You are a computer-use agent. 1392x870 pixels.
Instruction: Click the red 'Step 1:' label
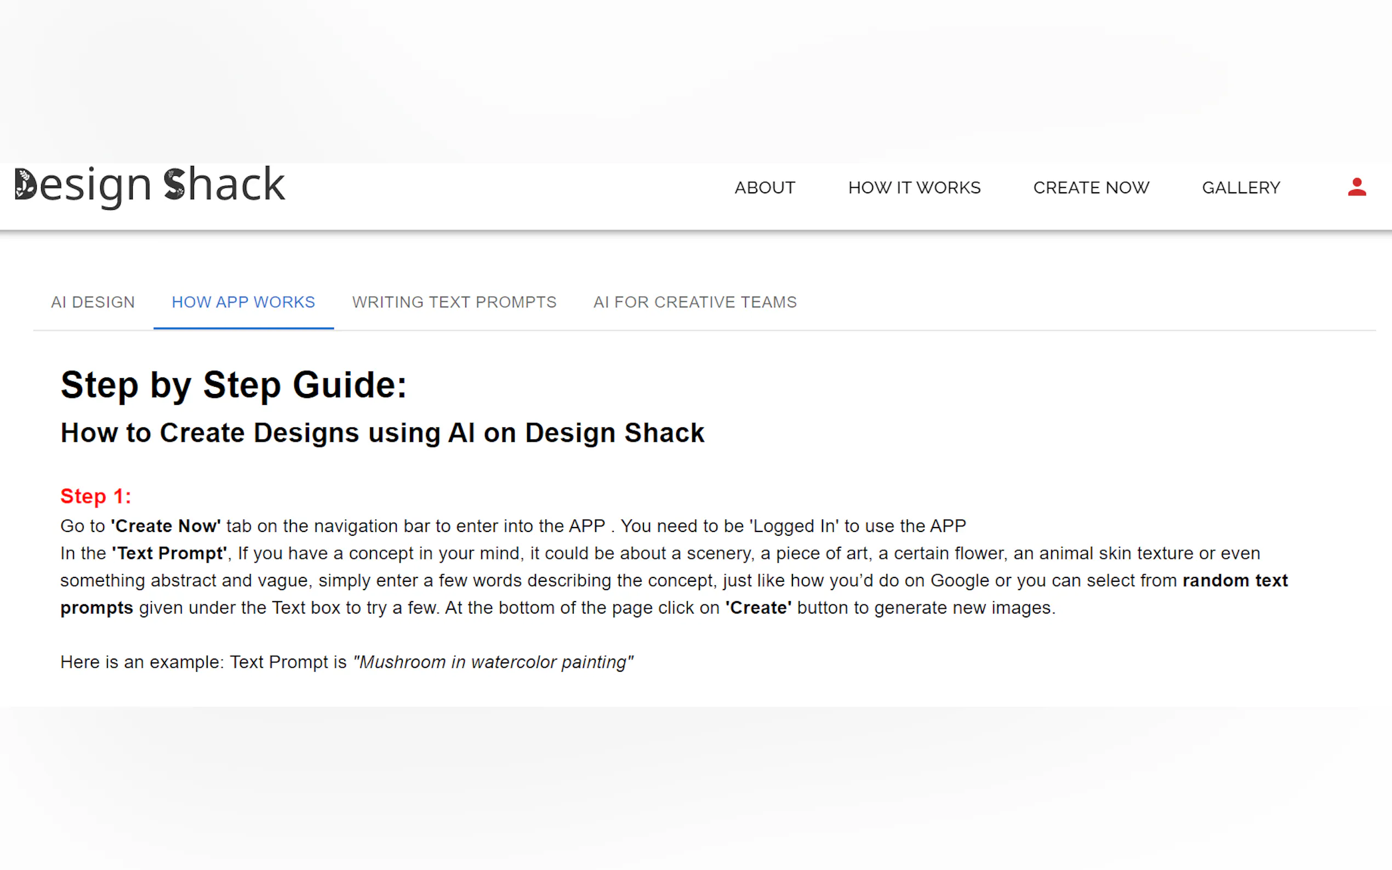click(95, 496)
